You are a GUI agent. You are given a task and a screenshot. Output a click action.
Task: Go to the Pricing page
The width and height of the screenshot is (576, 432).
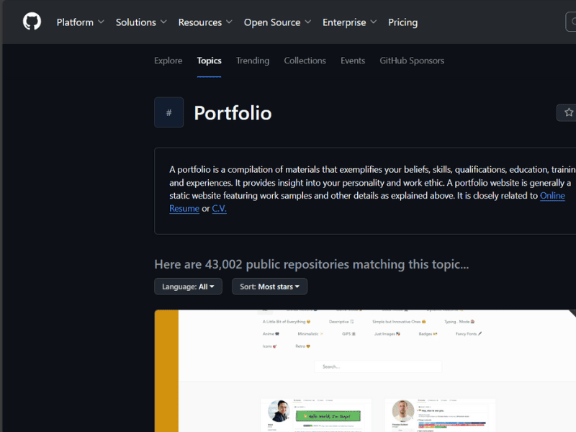pos(402,22)
